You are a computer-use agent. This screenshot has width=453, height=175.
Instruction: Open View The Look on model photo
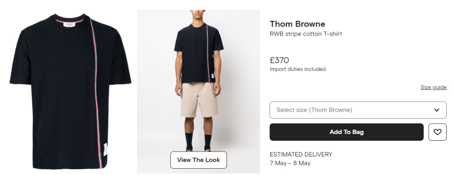[198, 160]
